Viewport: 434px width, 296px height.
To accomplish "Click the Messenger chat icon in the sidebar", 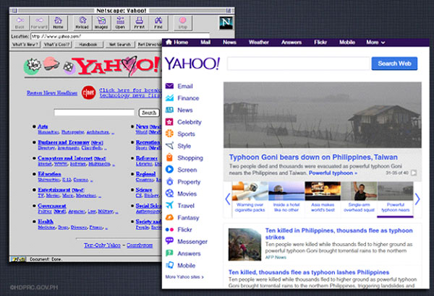I will point(169,241).
